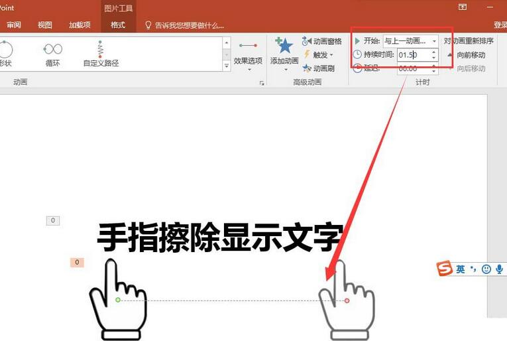Screen dimensions: 507x341
Task: Open the Animation group dialog launcher
Action: pyautogui.click(x=262, y=83)
